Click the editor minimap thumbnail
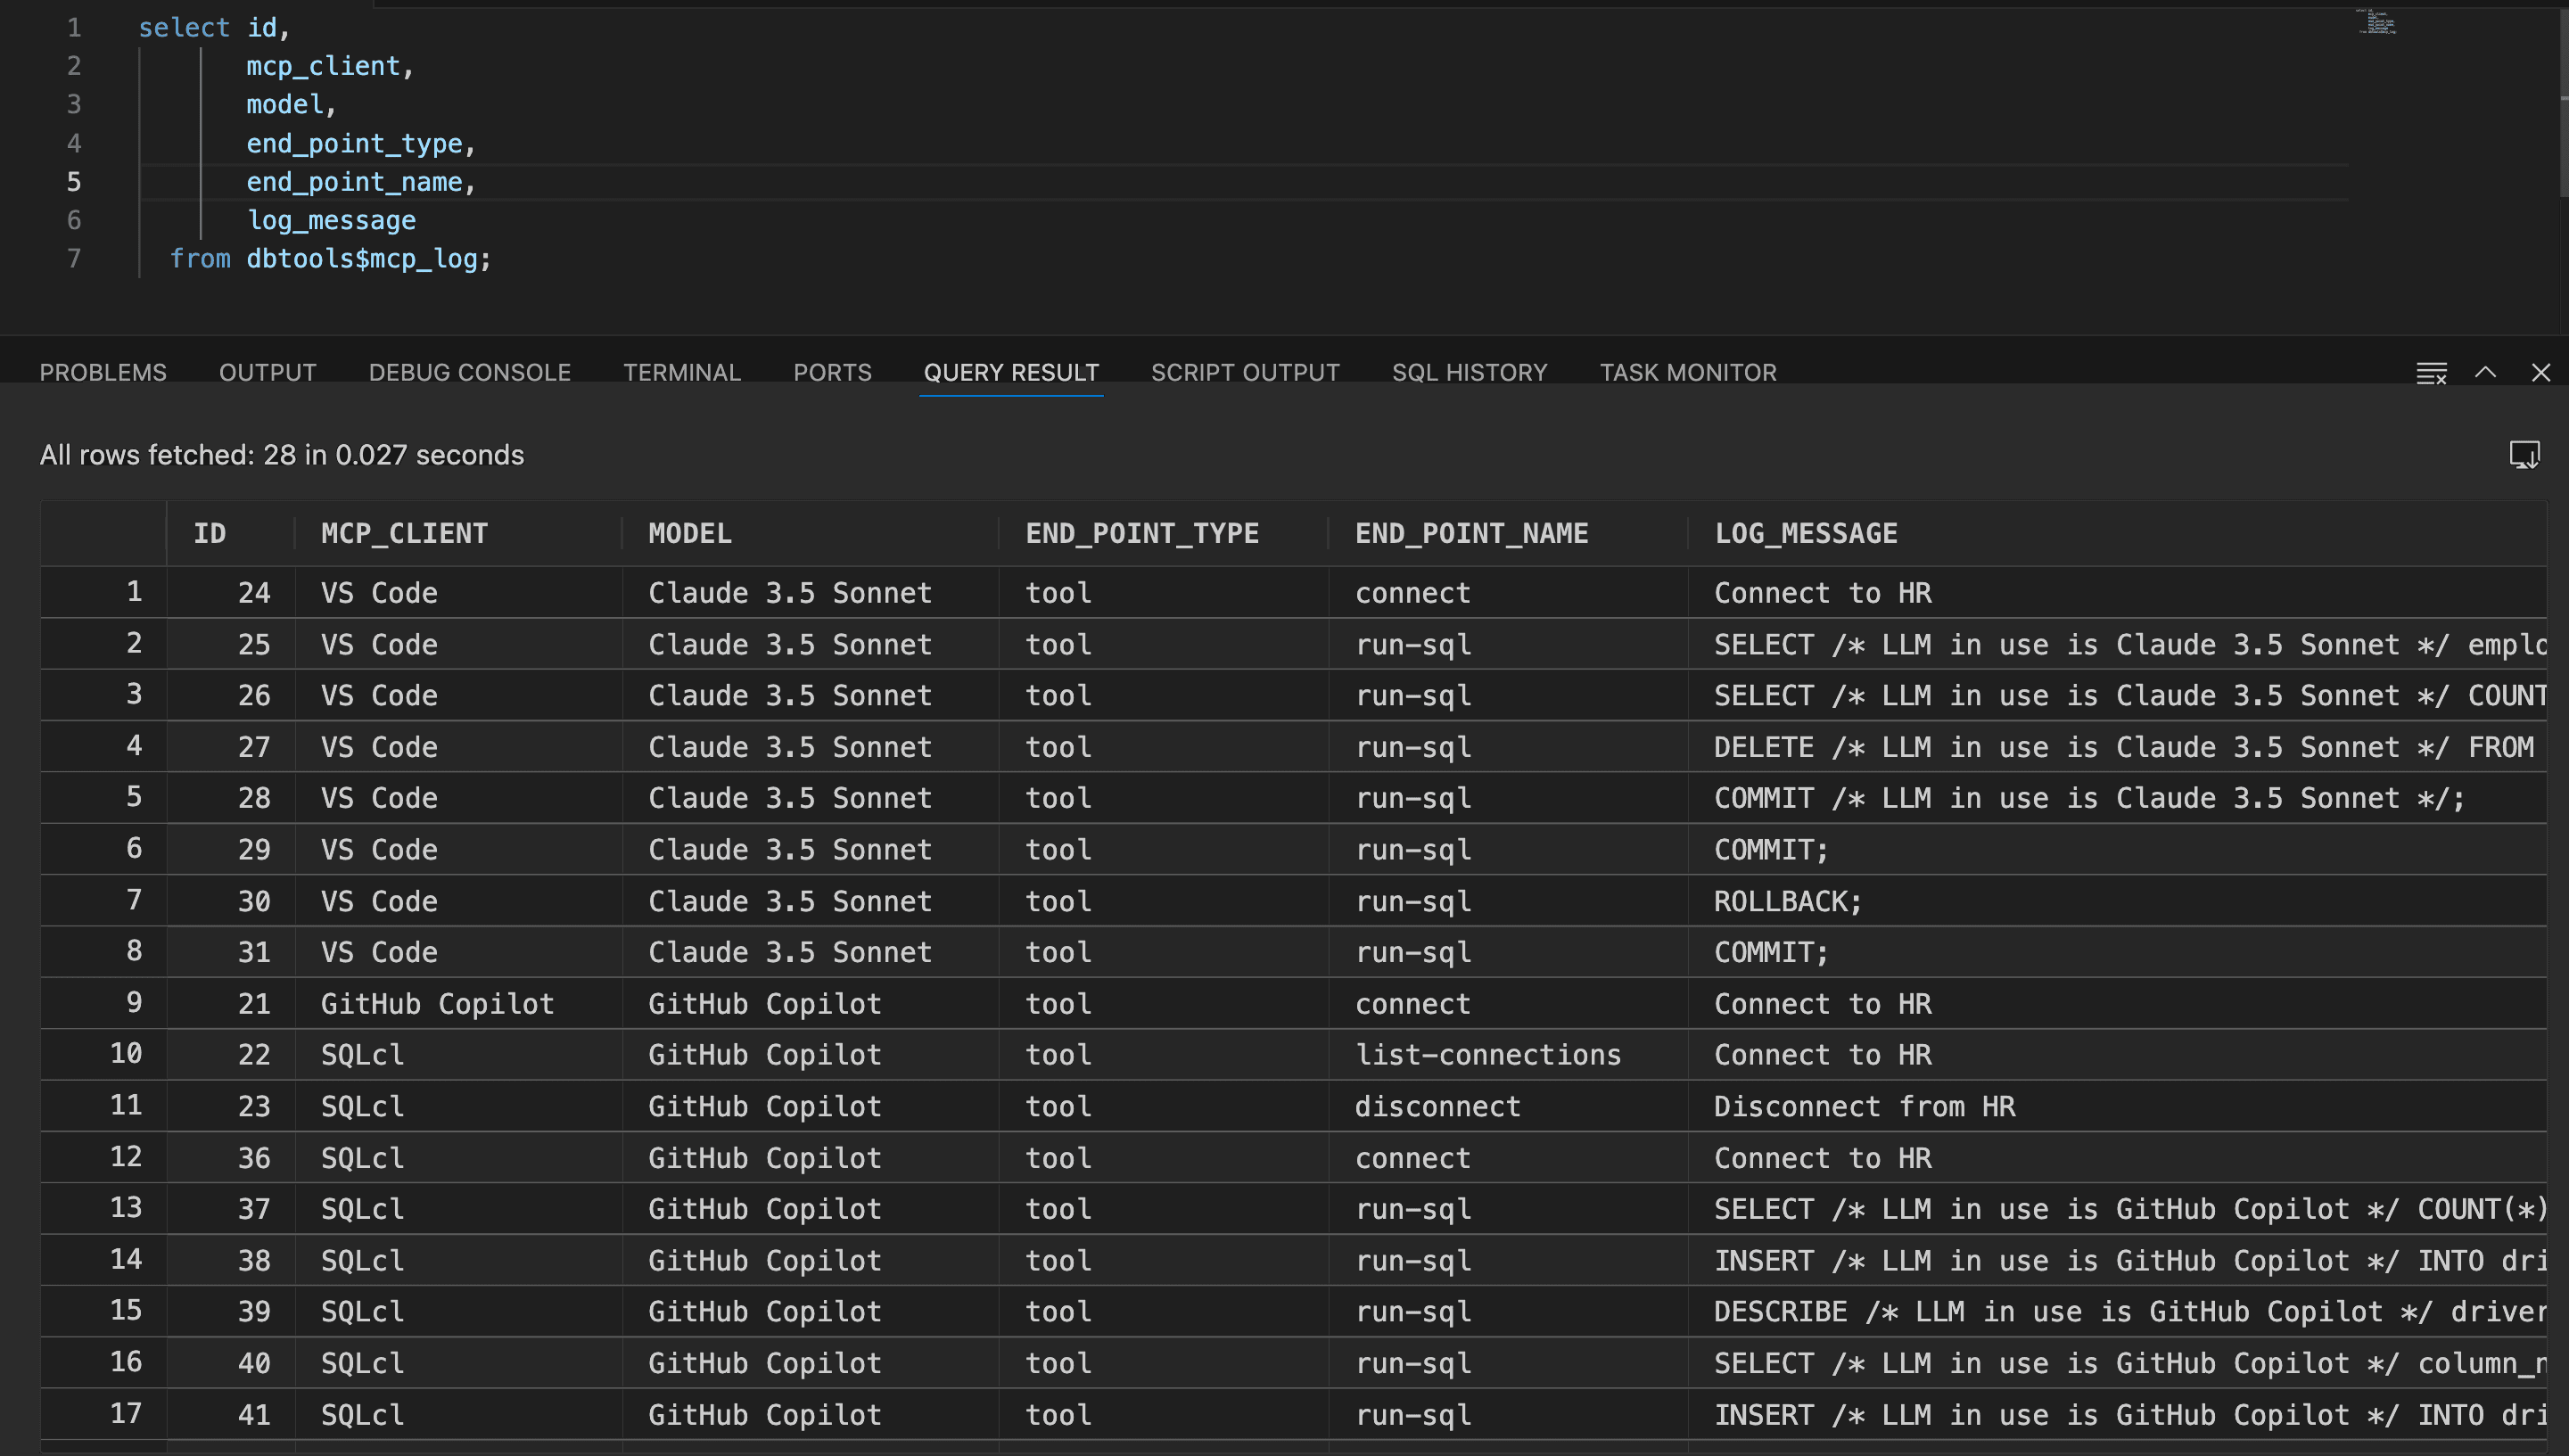Viewport: 2569px width, 1456px height. 2378,22
